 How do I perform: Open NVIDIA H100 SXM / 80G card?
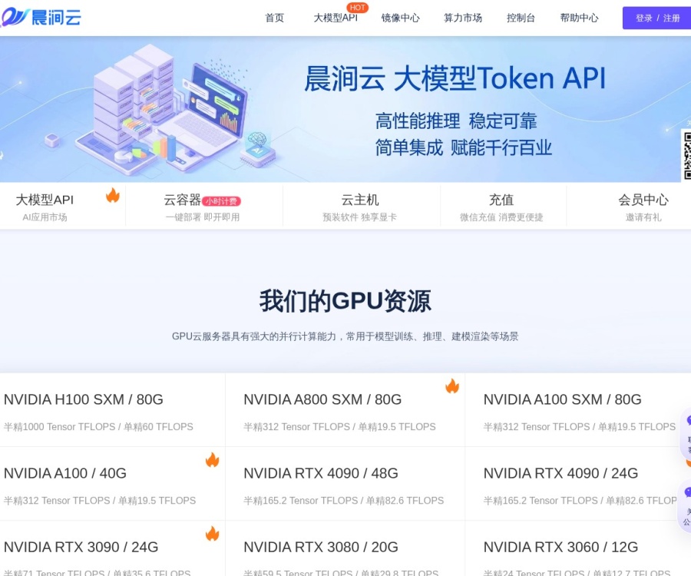click(112, 410)
